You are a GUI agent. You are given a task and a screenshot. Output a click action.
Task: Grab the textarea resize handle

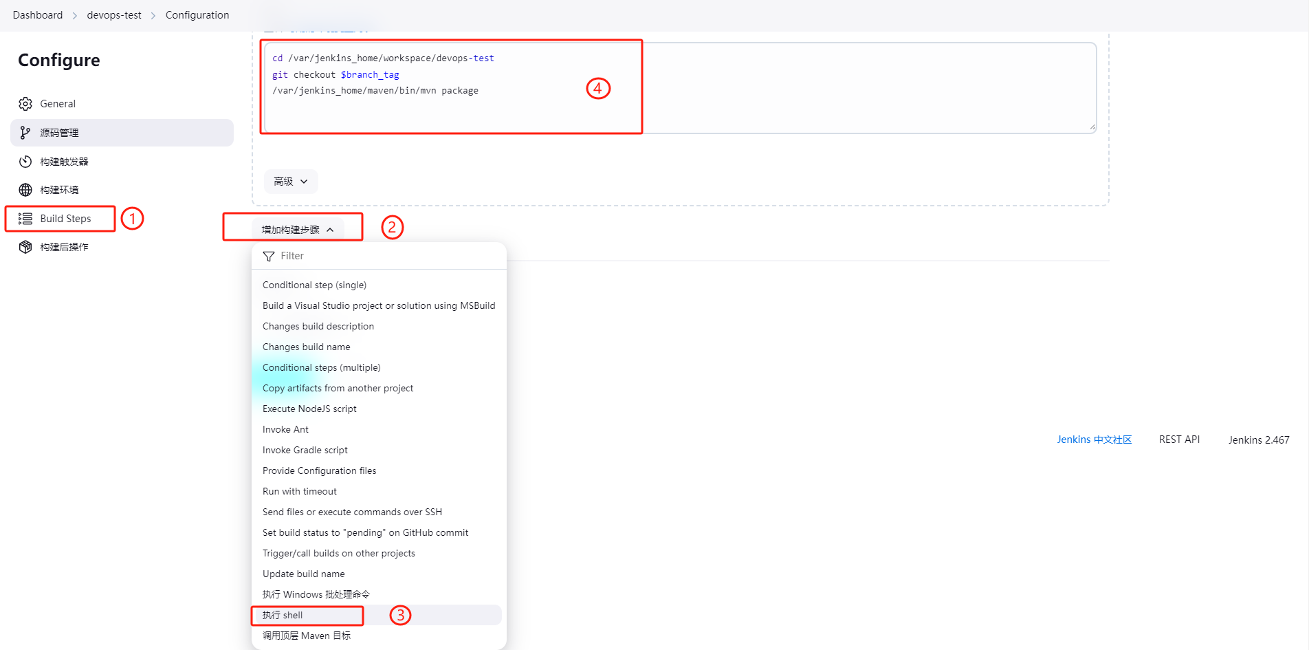click(x=1092, y=127)
